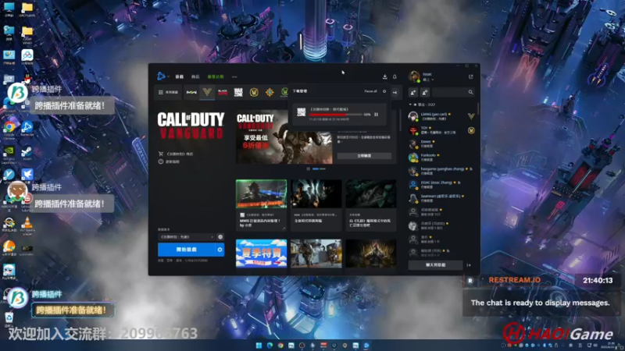Viewport: 625px width, 351px height.
Task: Select the MWII game icon
Action: tap(191, 92)
